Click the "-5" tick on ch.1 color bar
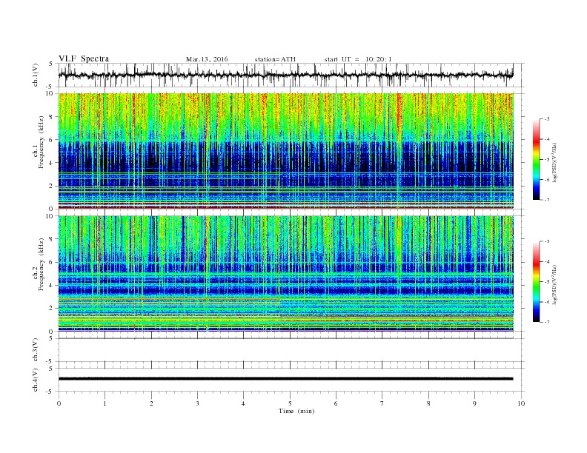The height and width of the screenshot is (453, 587). pos(547,160)
